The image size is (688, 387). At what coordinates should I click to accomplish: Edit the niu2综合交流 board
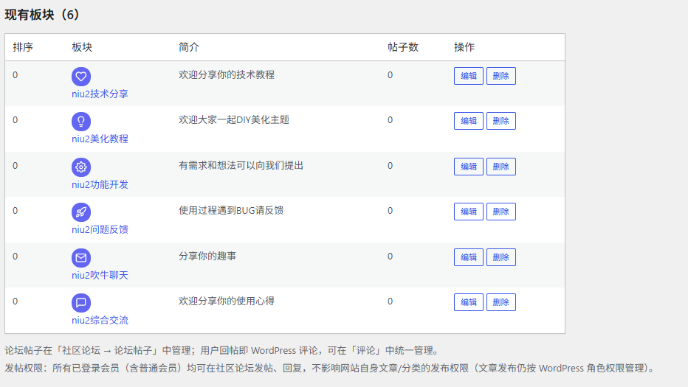[469, 302]
